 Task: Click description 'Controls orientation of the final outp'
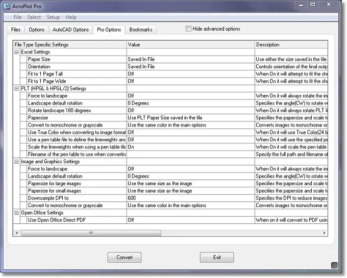click(x=291, y=67)
